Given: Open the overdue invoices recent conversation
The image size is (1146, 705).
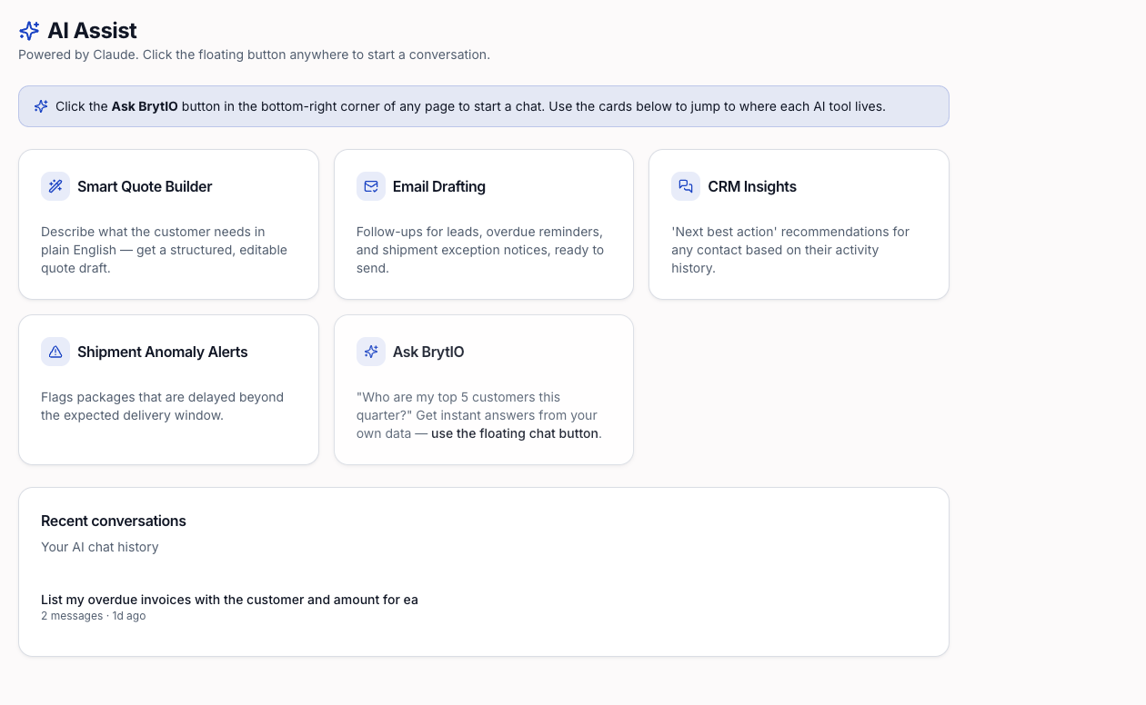Looking at the screenshot, I should [484, 607].
